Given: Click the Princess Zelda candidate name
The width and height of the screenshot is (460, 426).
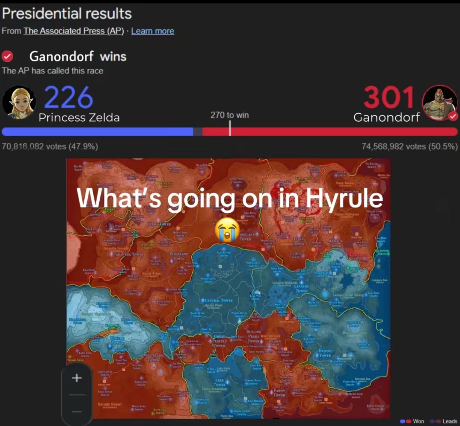Looking at the screenshot, I should click(x=79, y=117).
